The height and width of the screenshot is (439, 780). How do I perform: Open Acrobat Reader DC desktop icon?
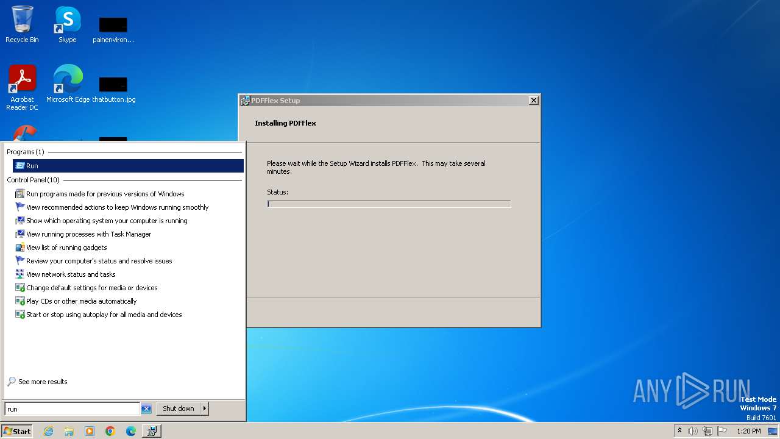(22, 88)
